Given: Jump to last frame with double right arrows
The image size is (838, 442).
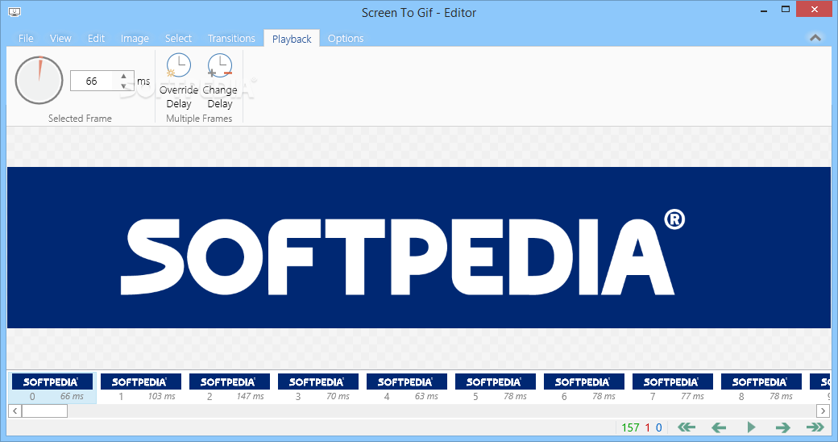Looking at the screenshot, I should 815,427.
